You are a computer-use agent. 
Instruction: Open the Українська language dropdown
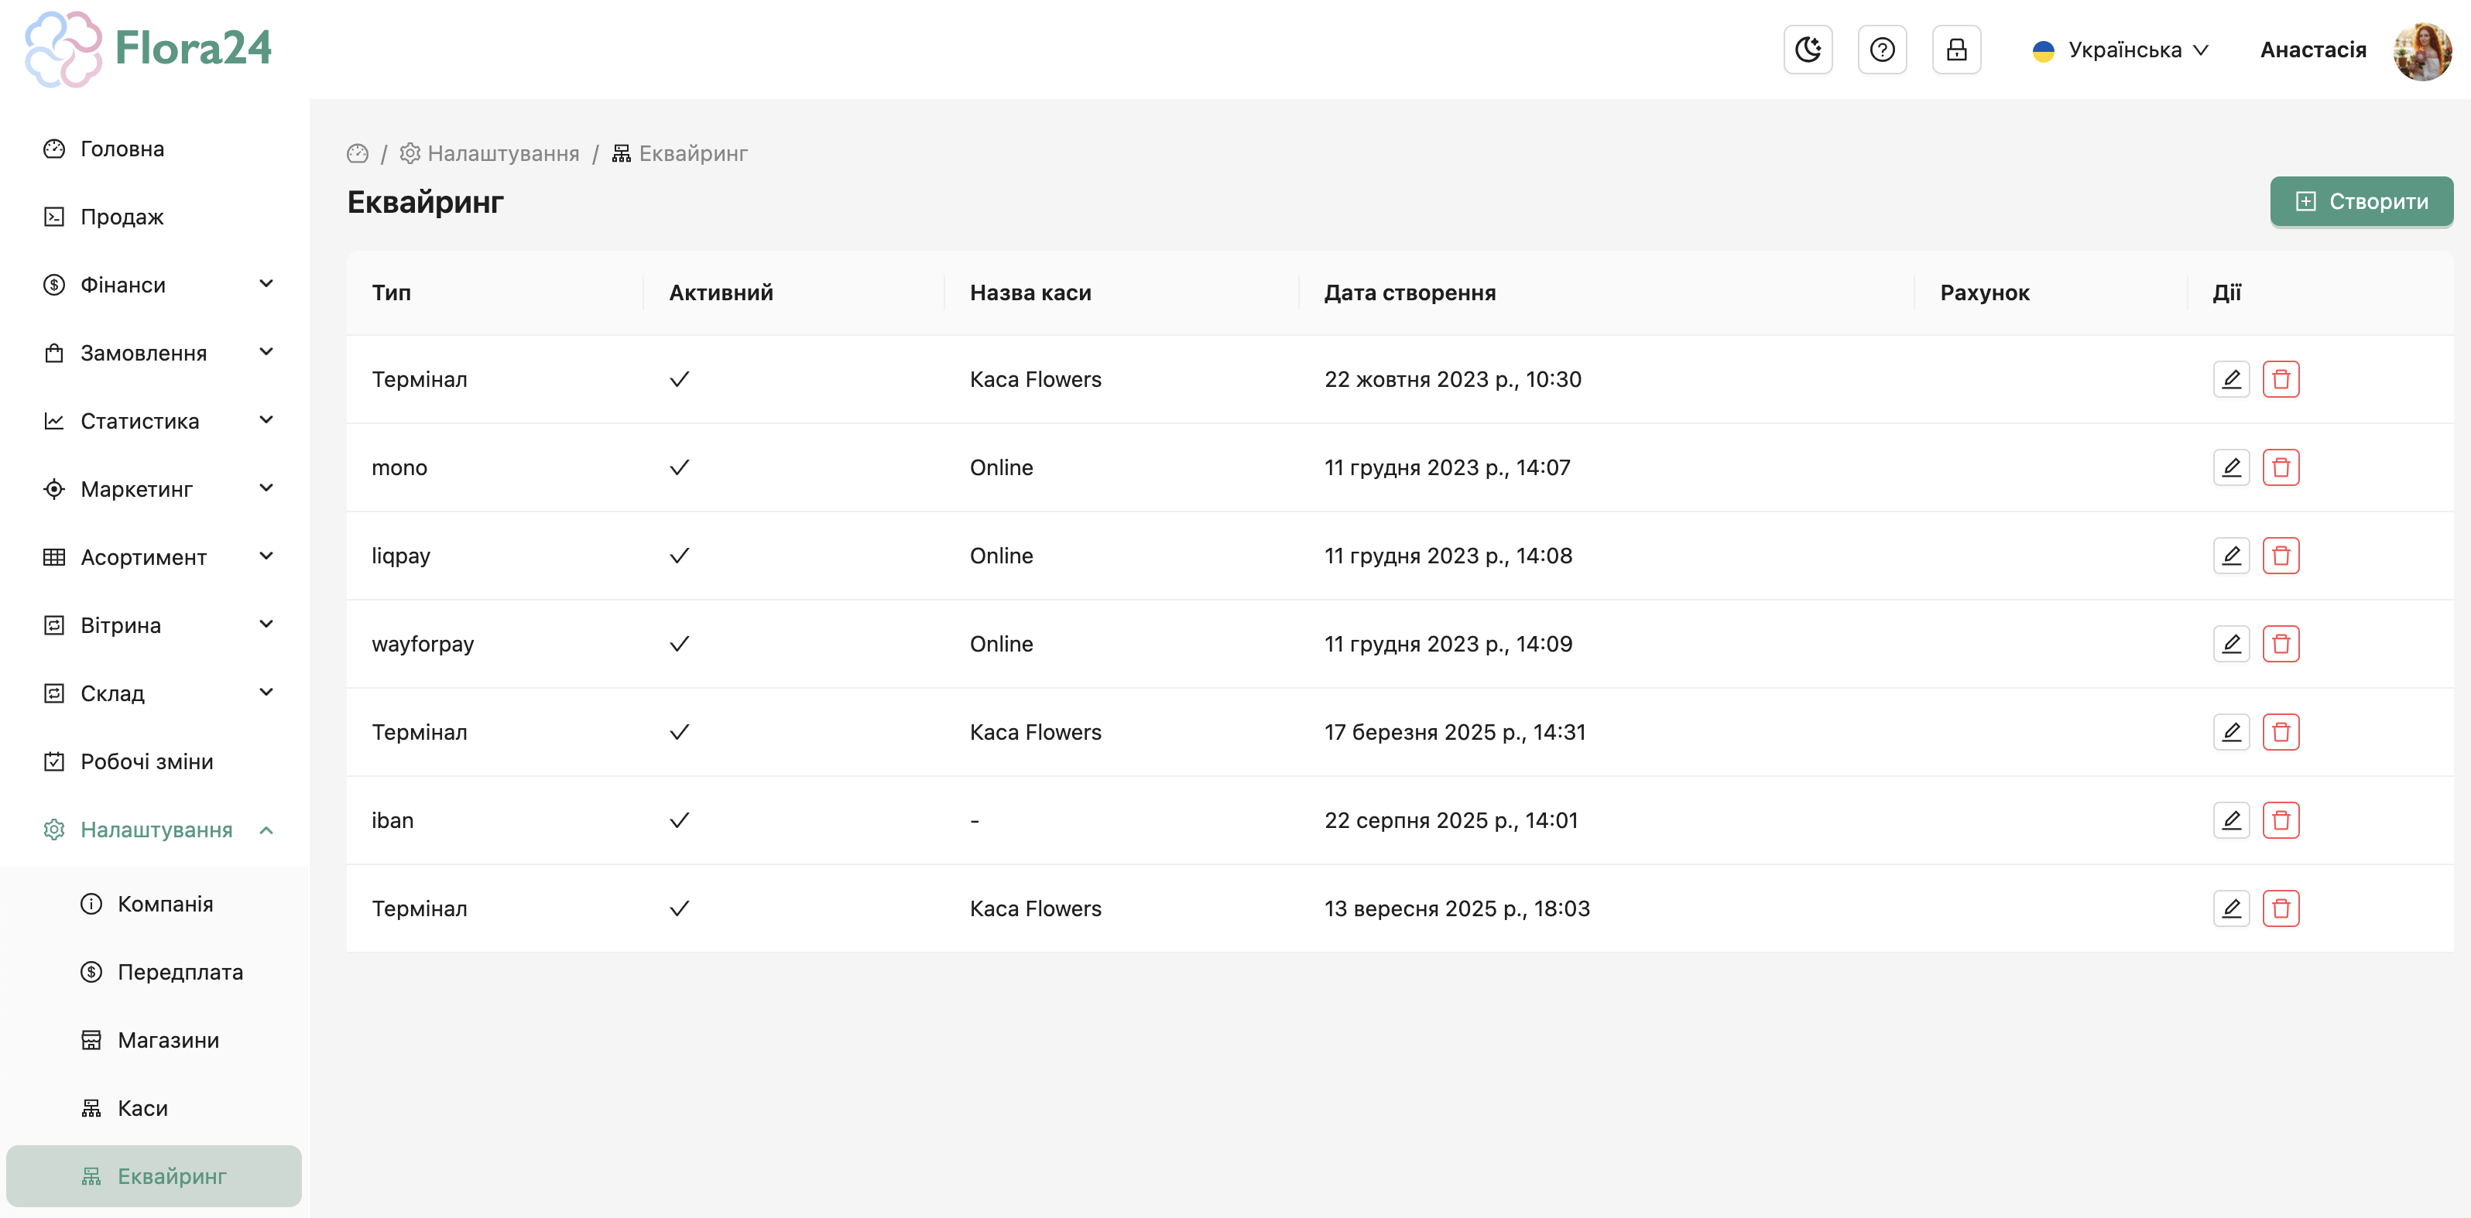(x=2121, y=50)
